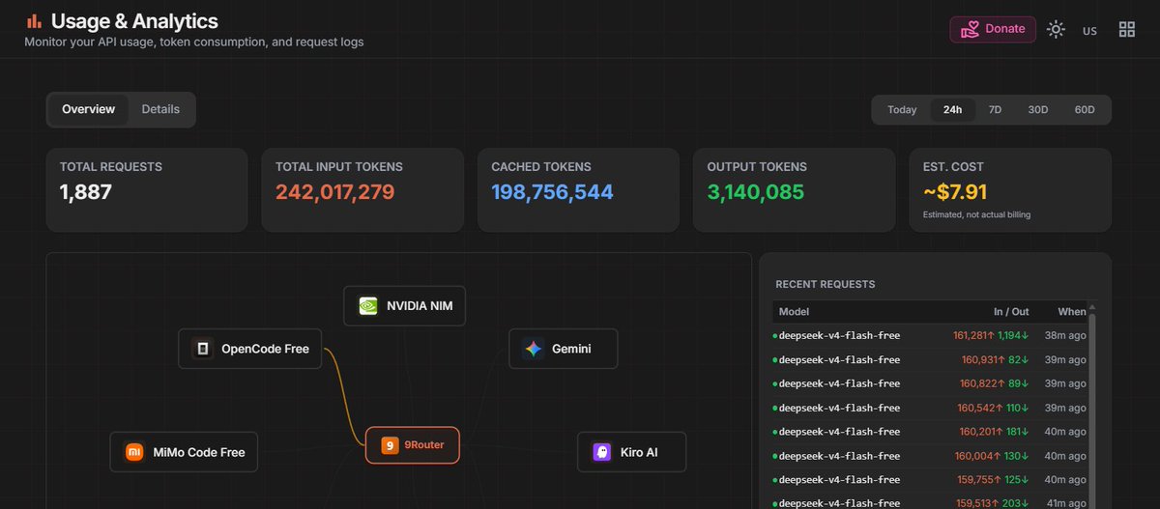Click the Kiro AI ghost icon
Image resolution: width=1160 pixels, height=509 pixels.
[602, 452]
